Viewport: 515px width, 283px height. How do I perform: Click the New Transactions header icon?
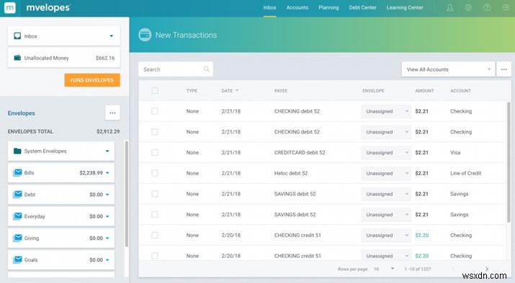[145, 34]
